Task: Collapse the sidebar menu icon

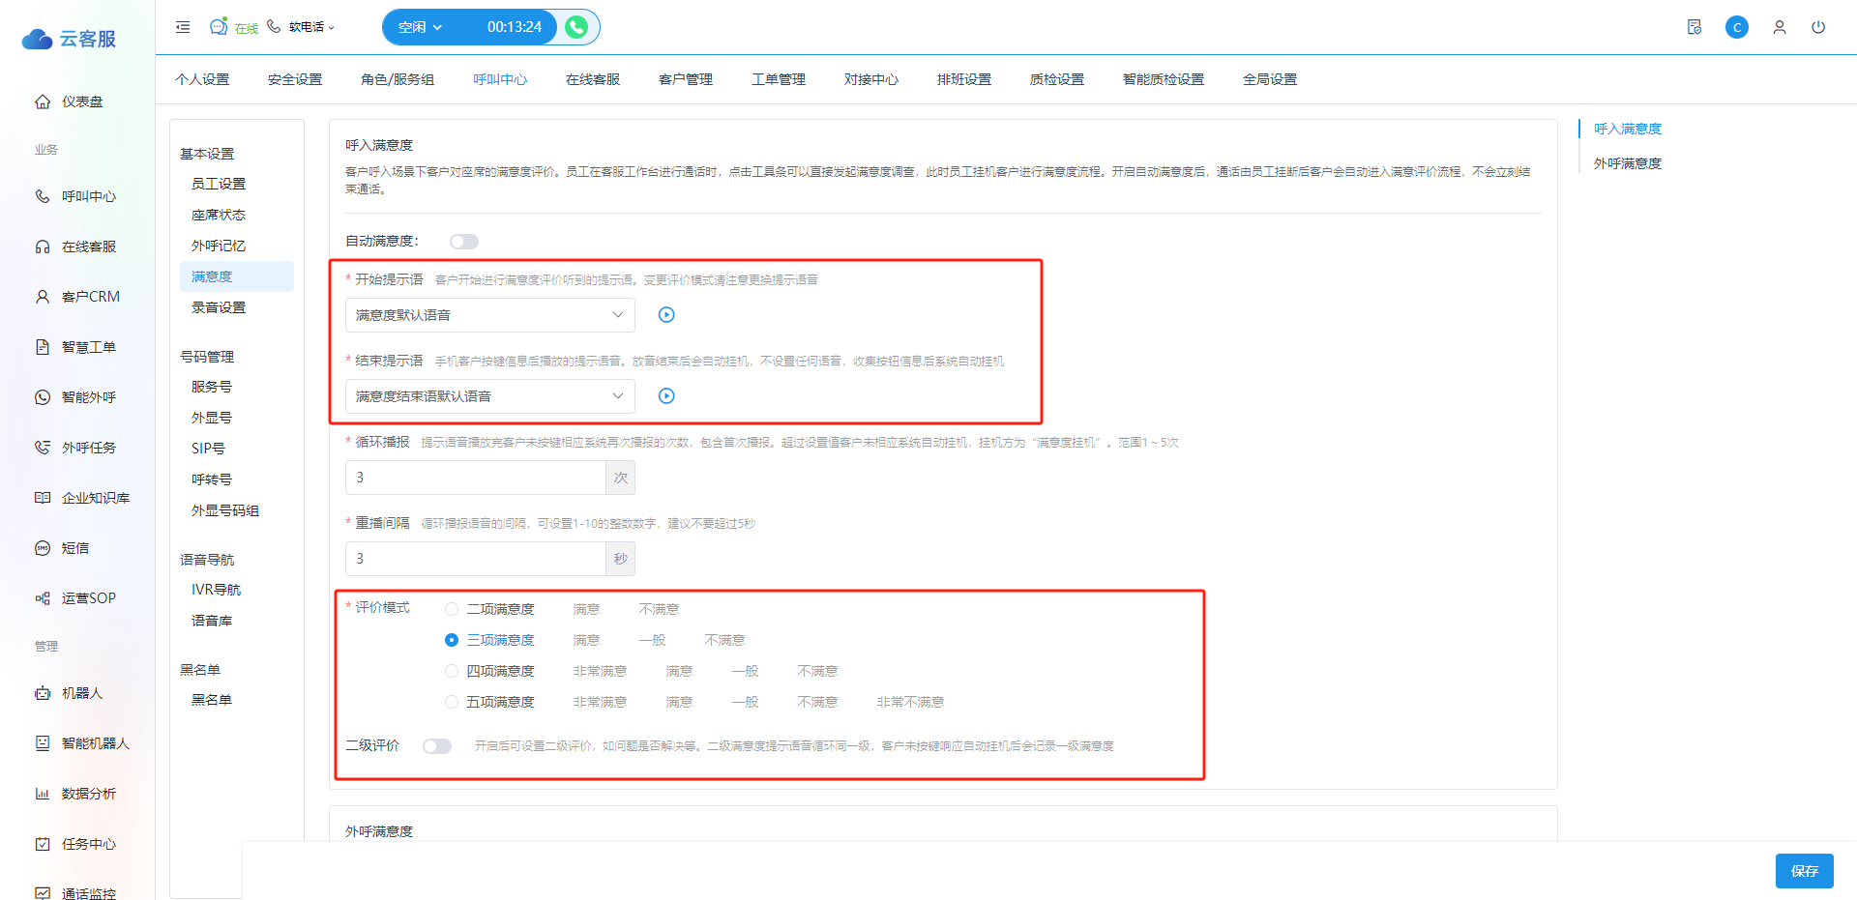Action: [183, 27]
